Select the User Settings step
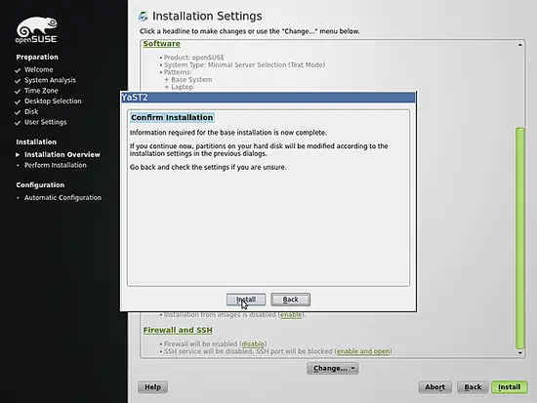 coord(46,122)
